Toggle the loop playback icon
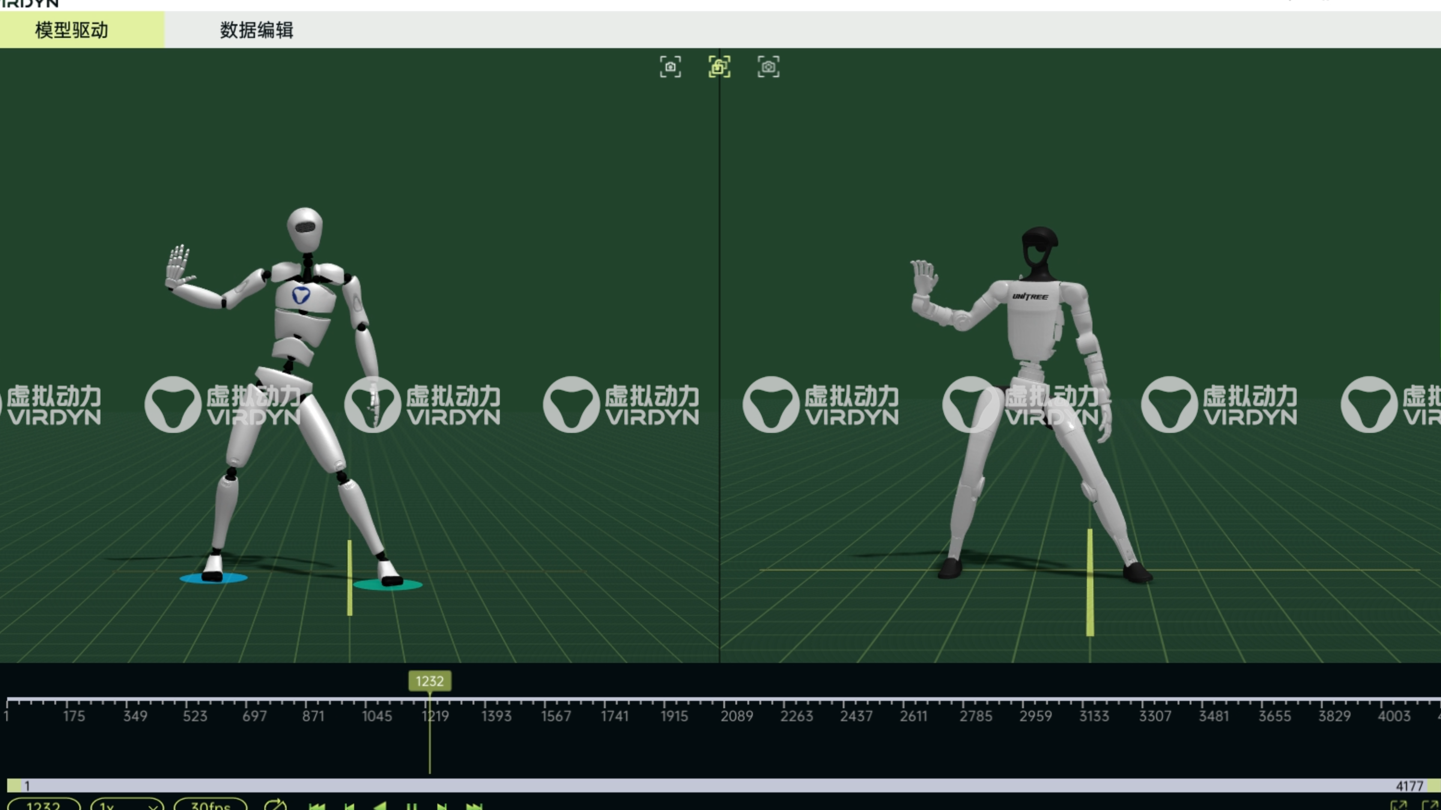This screenshot has height=810, width=1441. click(x=275, y=805)
